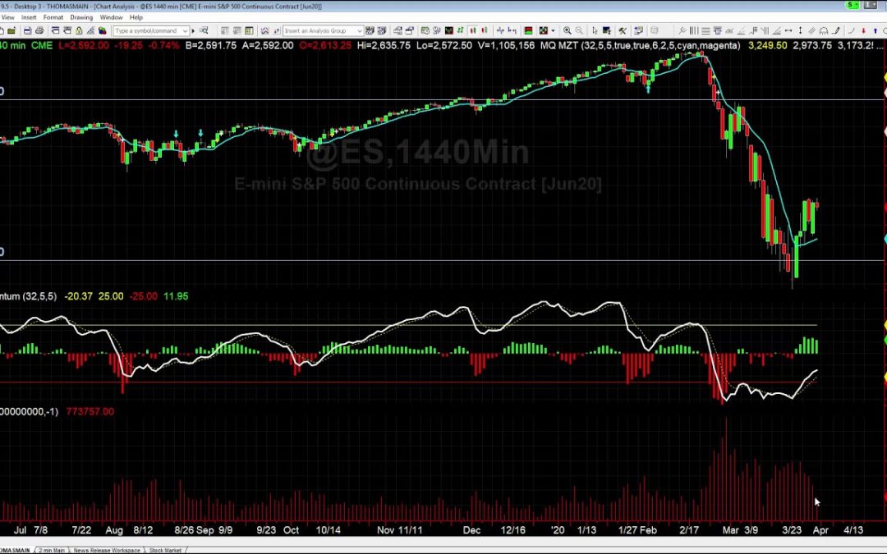Click the red-green split rectangle icon
This screenshot has width=887, height=554.
pyautogui.click(x=528, y=30)
